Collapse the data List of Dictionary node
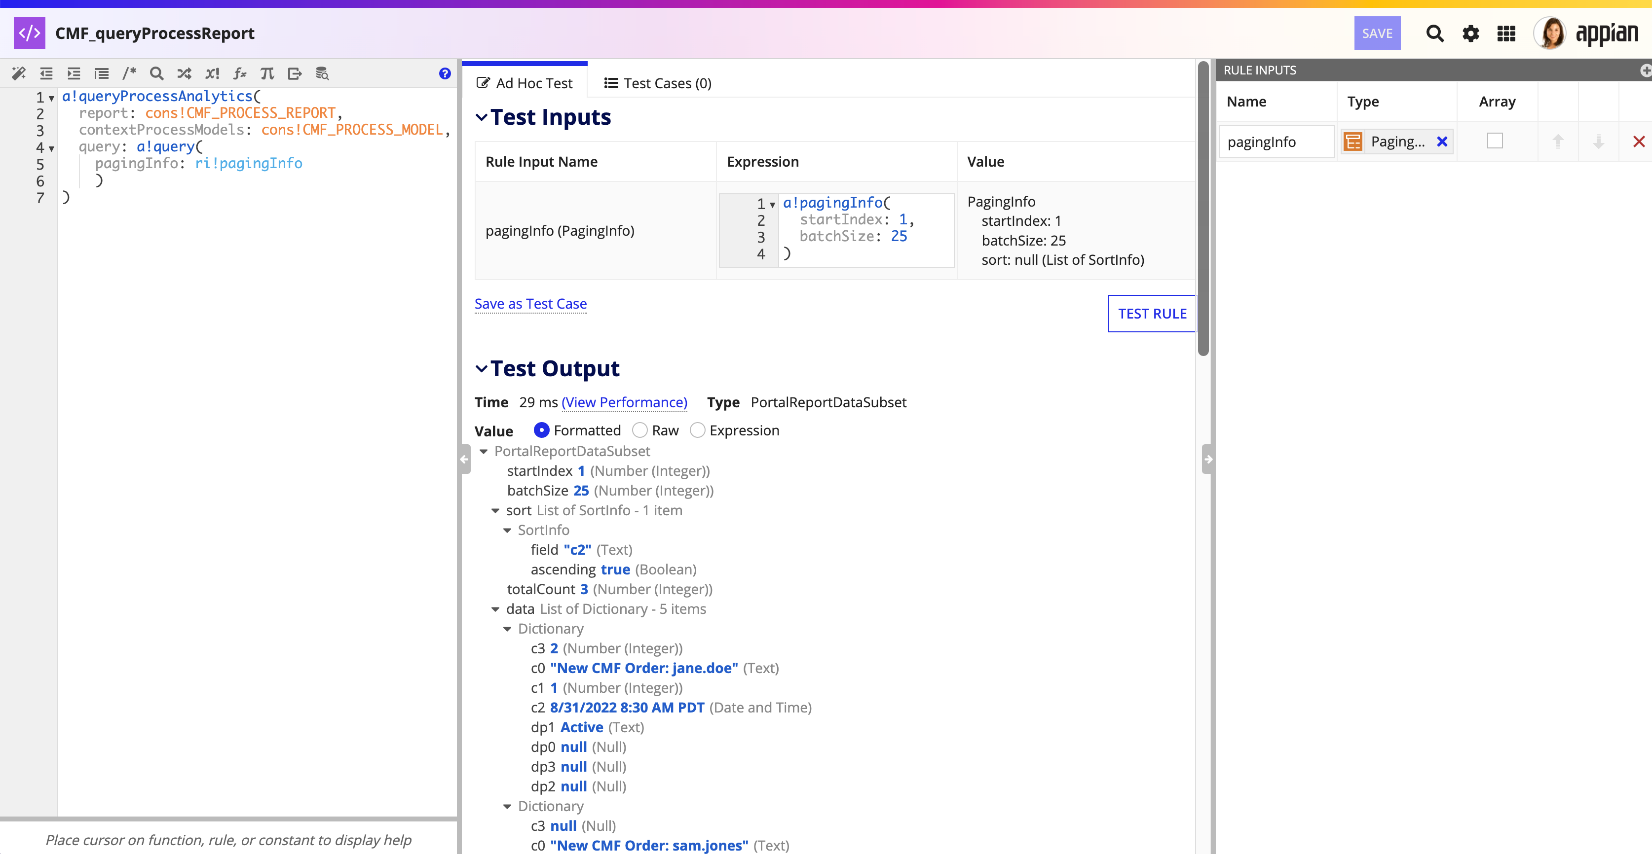The image size is (1652, 854). (x=495, y=609)
